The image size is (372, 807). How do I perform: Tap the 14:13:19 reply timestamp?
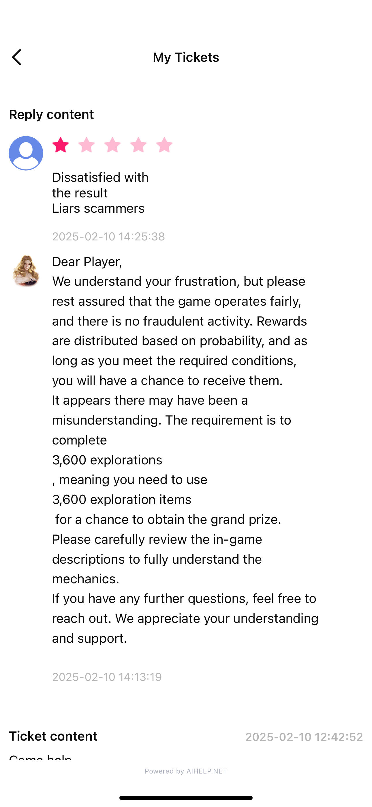pos(107,677)
